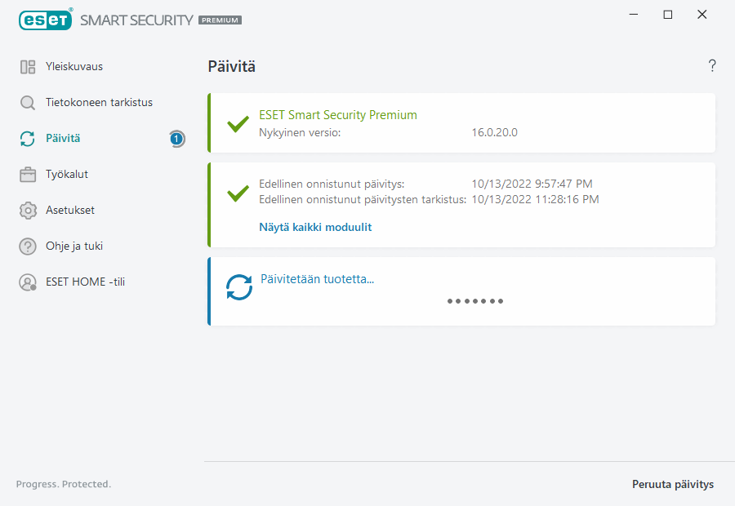Screen dimensions: 735x506
Task: Click the Päivitä refresh arrows sidebar icon
Action: click(x=28, y=139)
